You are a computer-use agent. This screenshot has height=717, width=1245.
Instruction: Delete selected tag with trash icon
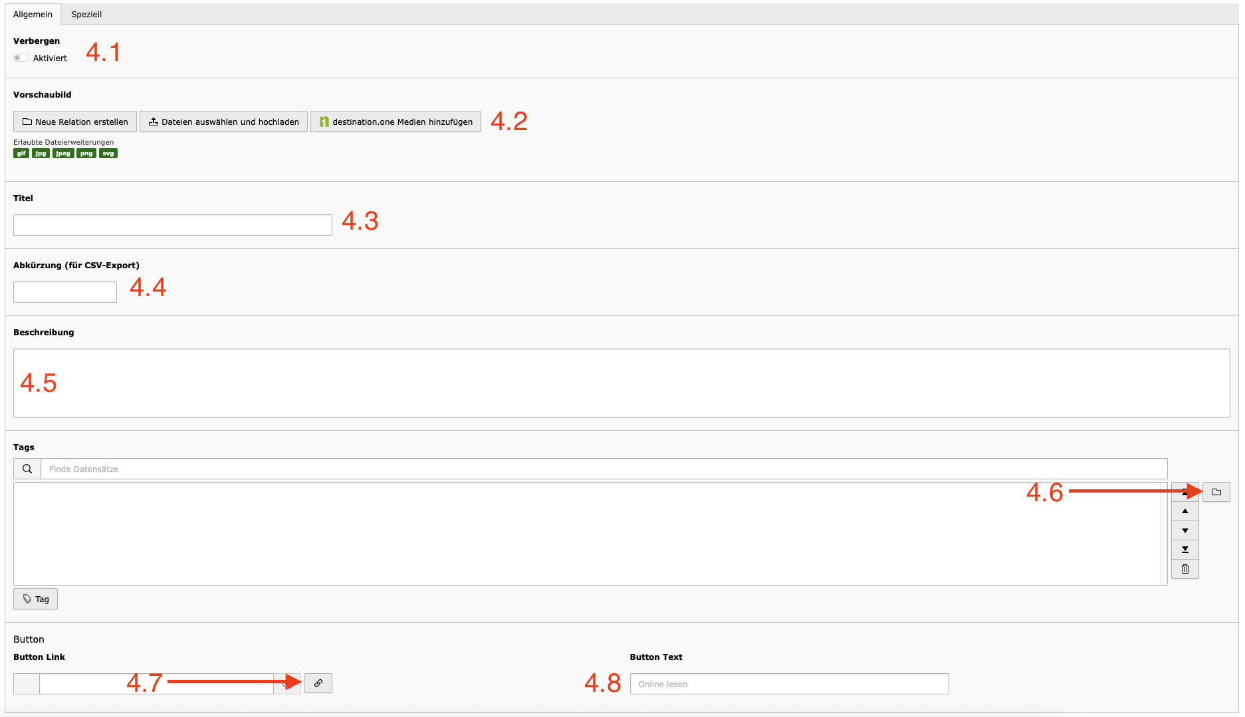[1185, 569]
